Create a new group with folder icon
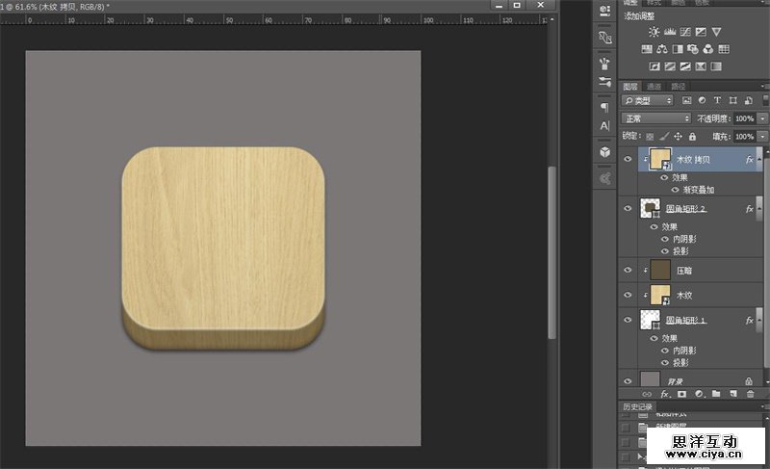770x469 pixels. 716,394
